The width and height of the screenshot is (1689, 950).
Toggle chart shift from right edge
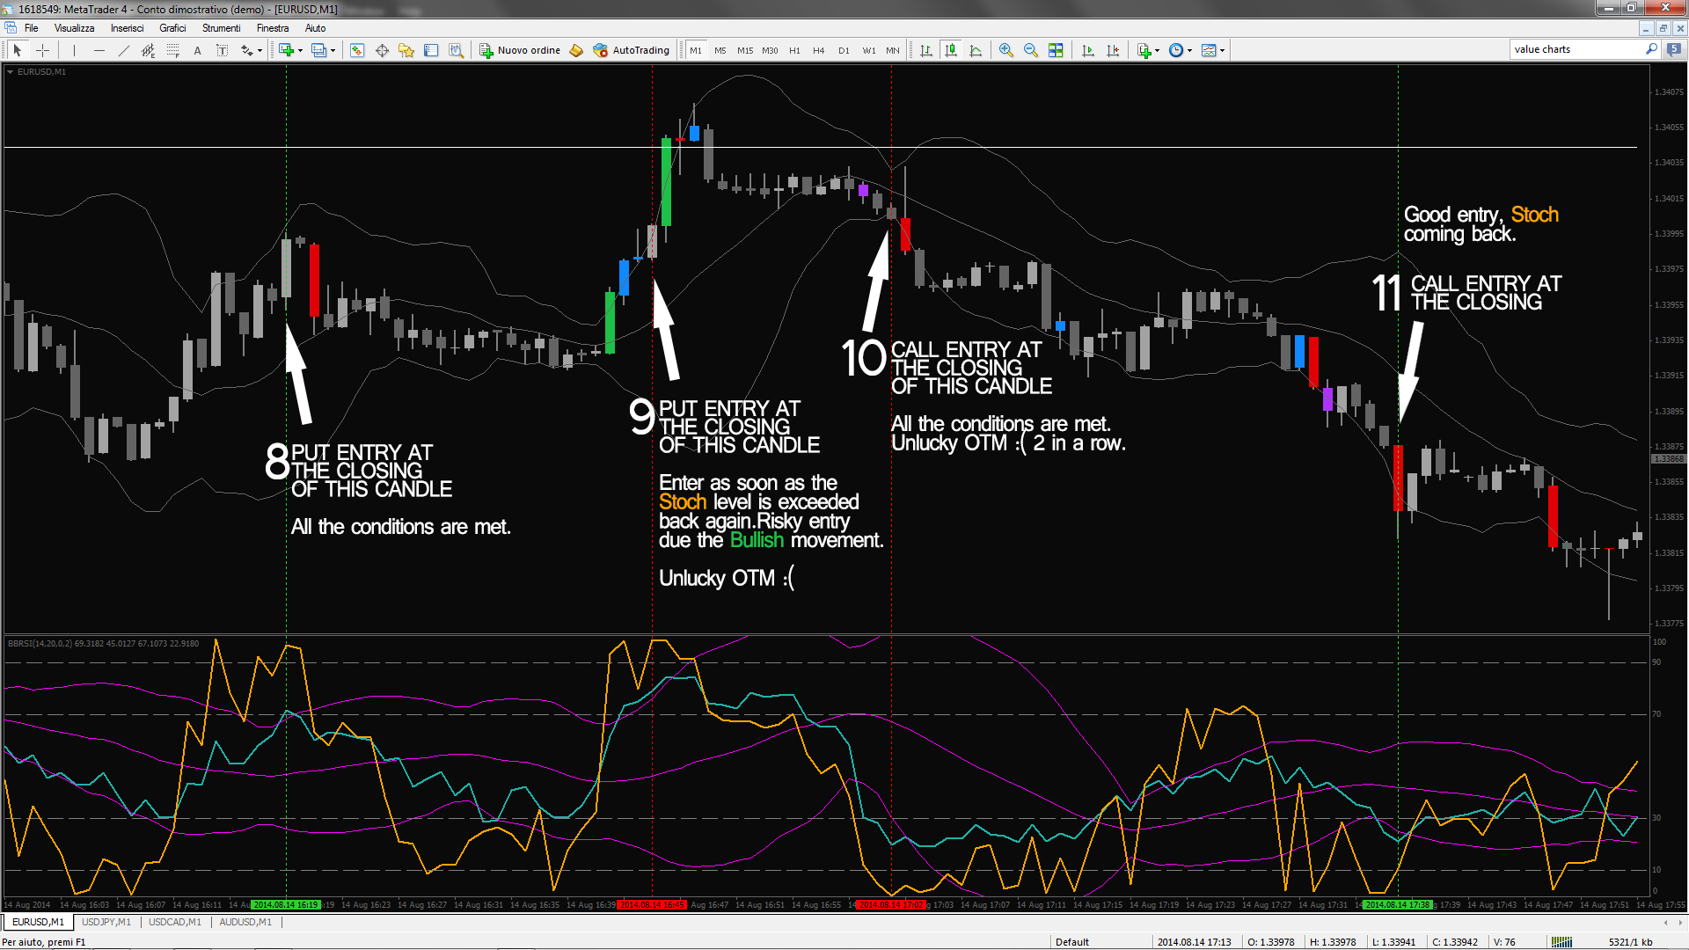[x=1113, y=50]
